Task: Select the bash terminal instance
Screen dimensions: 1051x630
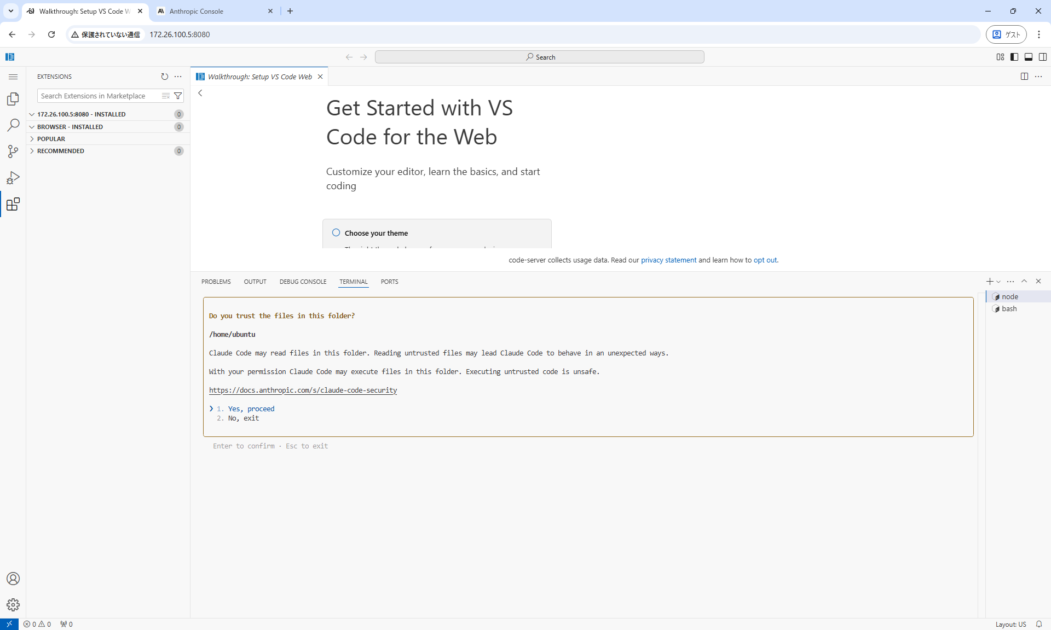Action: [x=1018, y=308]
